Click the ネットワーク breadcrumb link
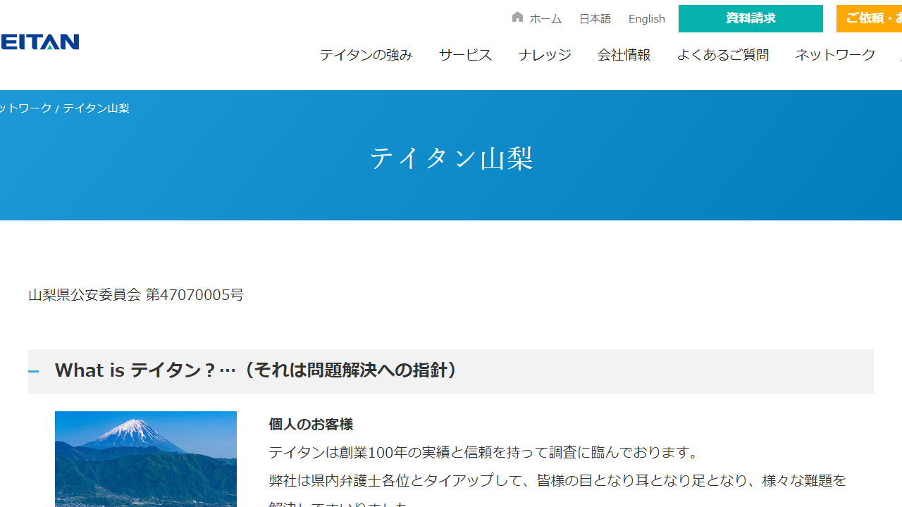902x507 pixels. point(25,108)
